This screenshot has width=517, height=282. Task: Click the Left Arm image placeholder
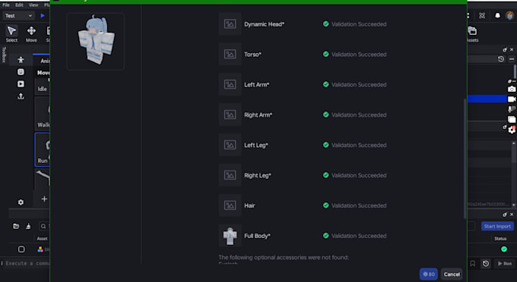[230, 84]
